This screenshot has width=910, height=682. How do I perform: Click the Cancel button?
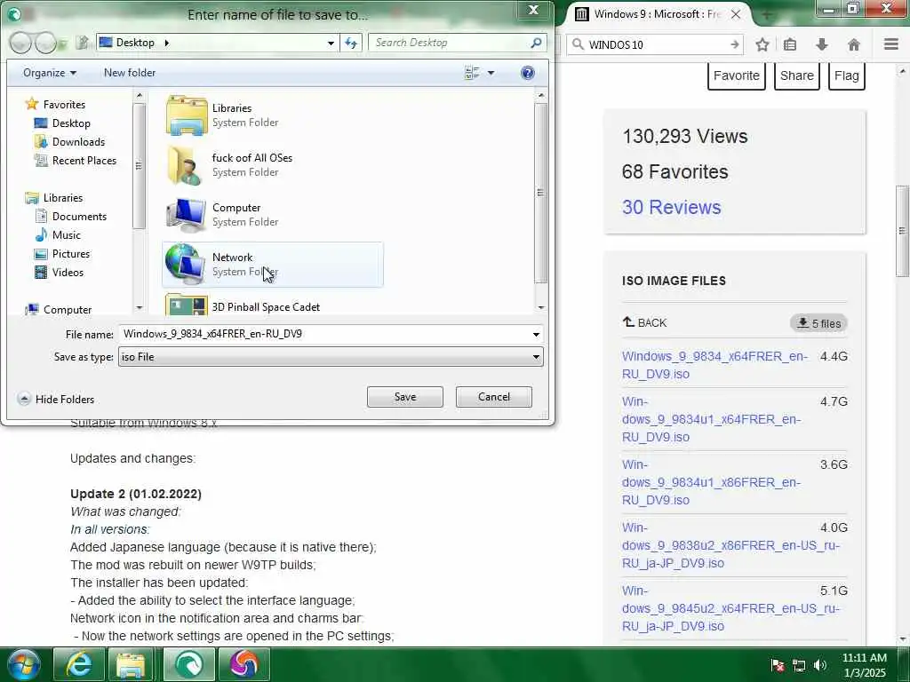click(x=494, y=397)
